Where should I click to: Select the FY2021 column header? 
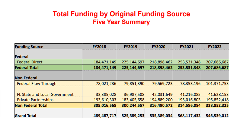187,47
